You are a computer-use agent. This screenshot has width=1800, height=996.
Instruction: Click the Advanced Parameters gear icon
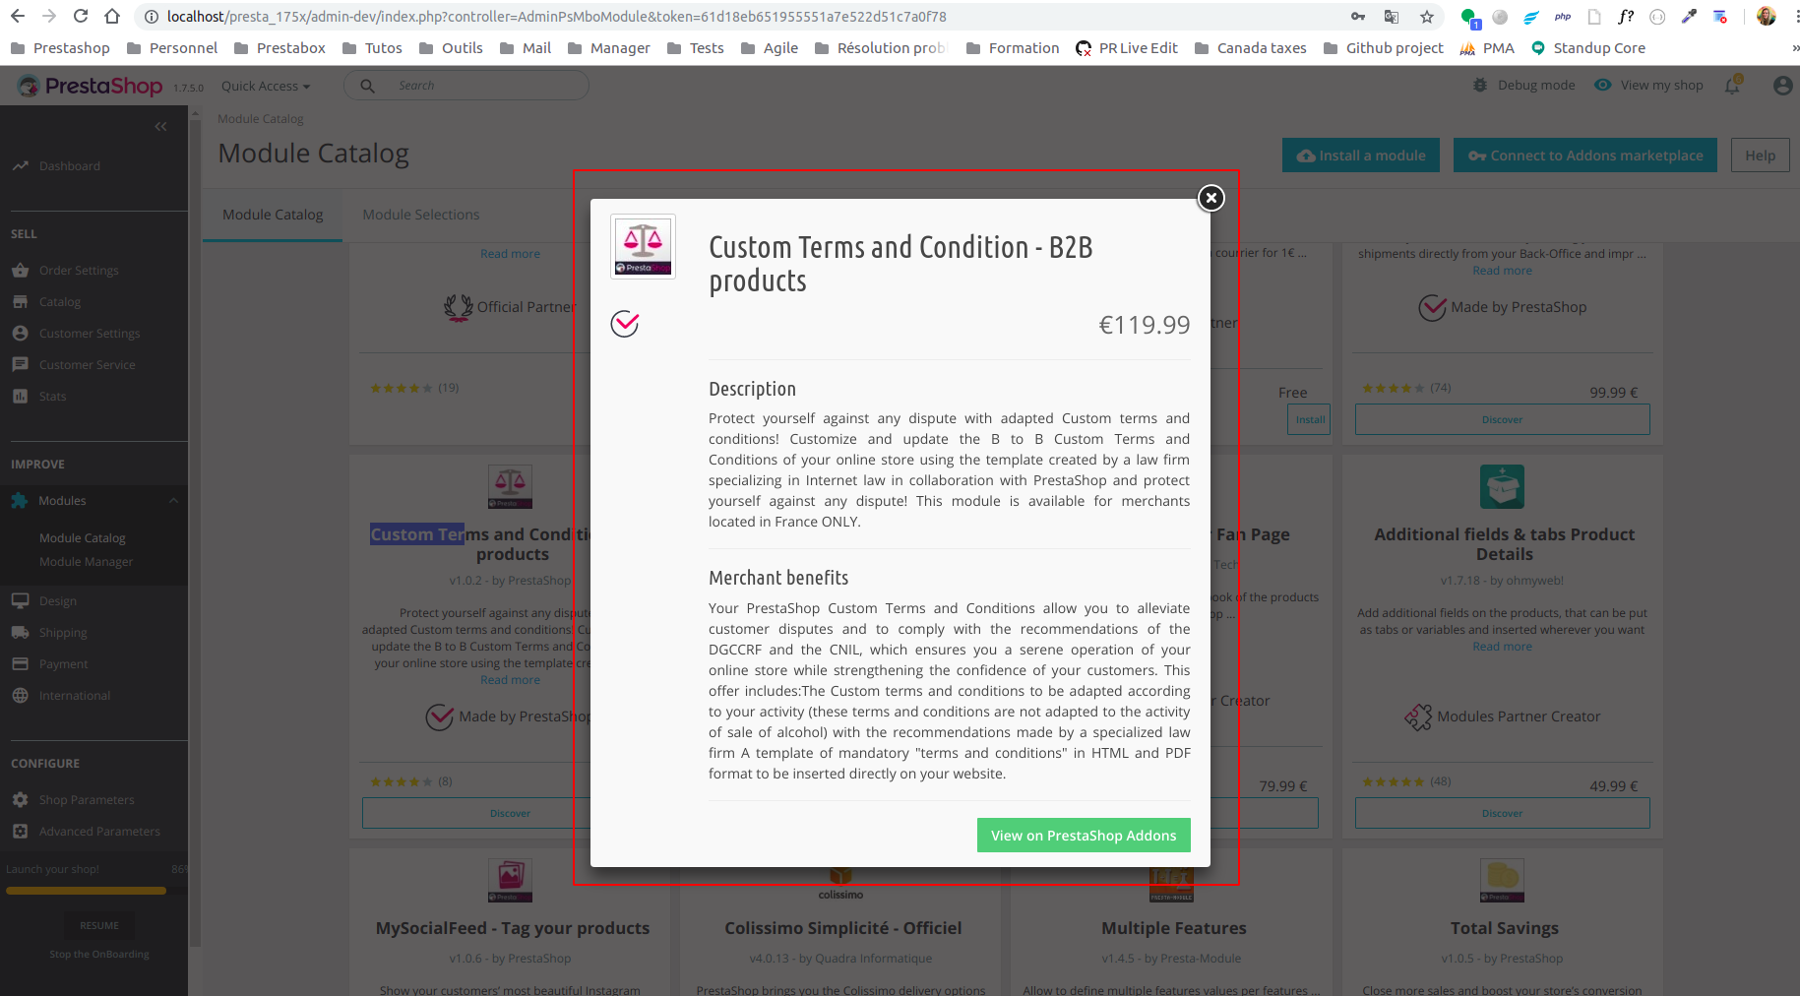(20, 831)
